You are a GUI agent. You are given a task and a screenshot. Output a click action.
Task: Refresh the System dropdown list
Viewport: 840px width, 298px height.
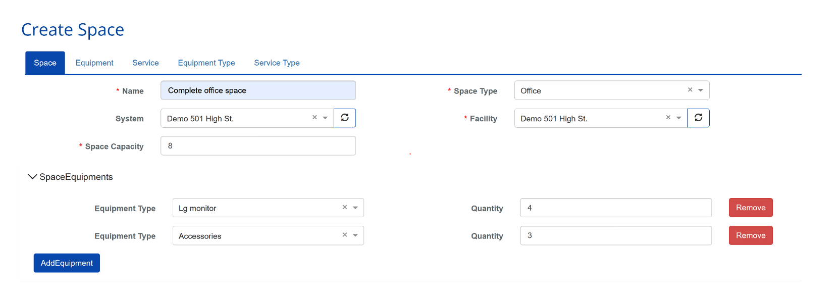pos(345,118)
